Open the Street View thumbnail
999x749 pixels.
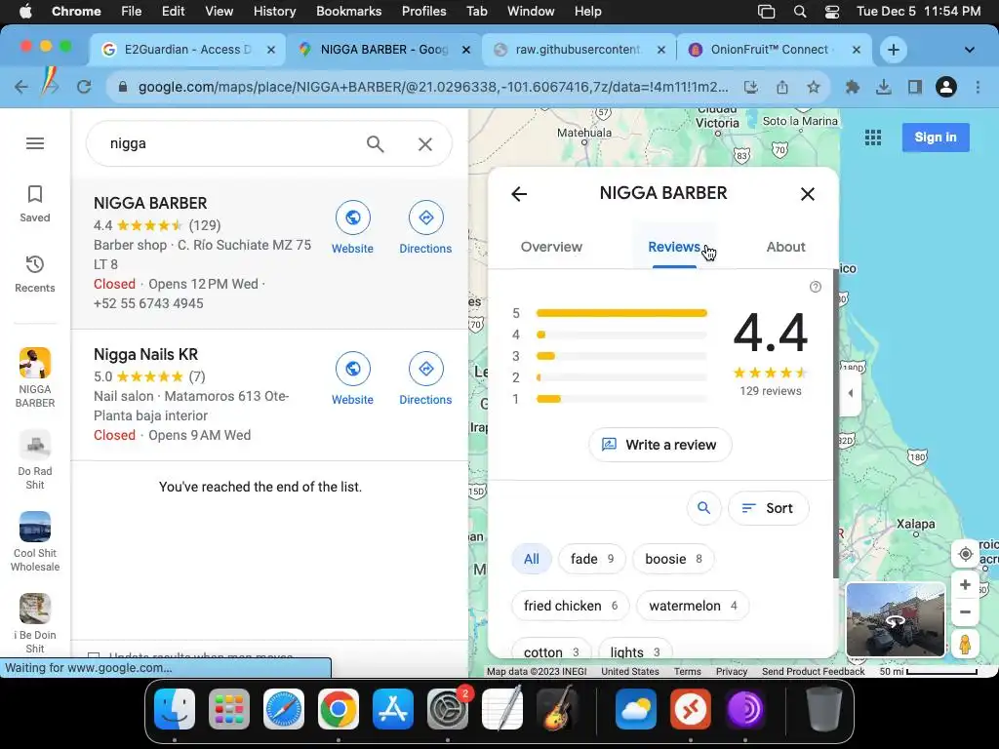[x=896, y=619]
